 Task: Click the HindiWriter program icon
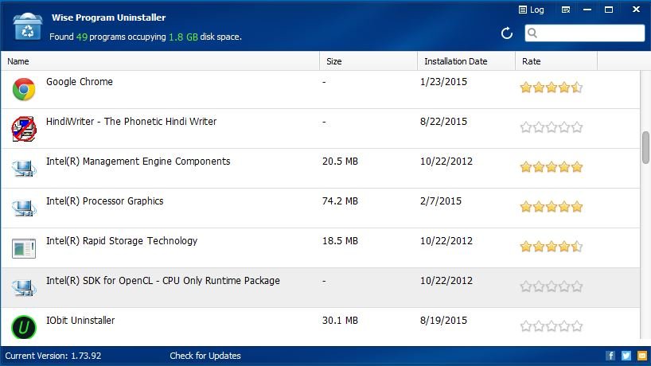tap(24, 129)
